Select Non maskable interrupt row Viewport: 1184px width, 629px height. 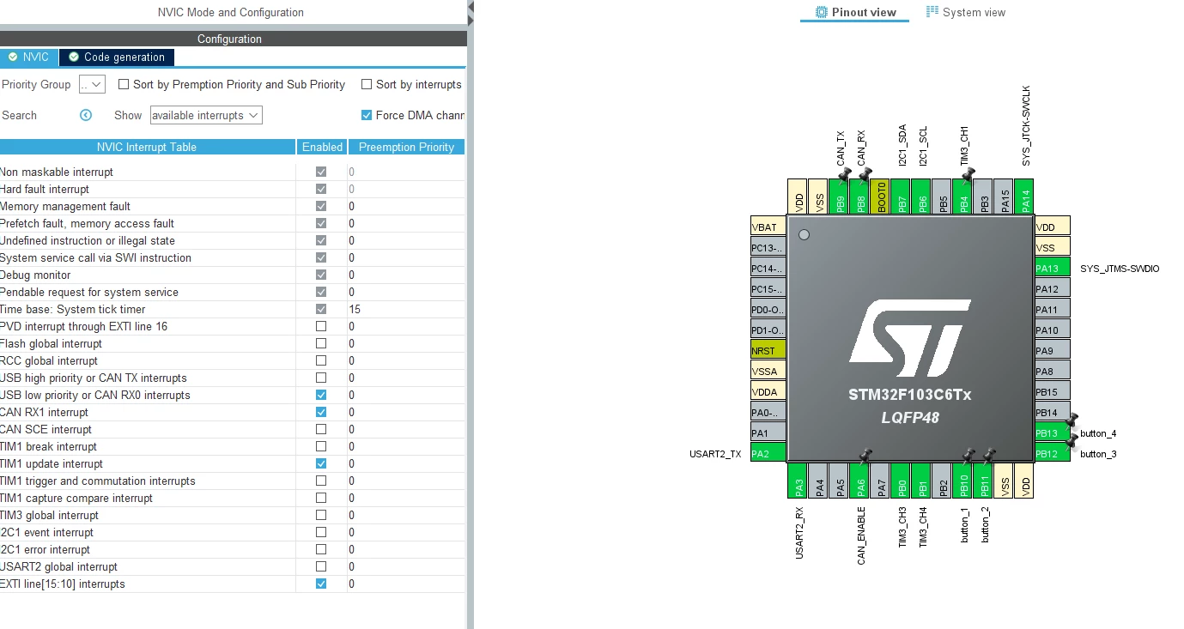[x=232, y=172]
